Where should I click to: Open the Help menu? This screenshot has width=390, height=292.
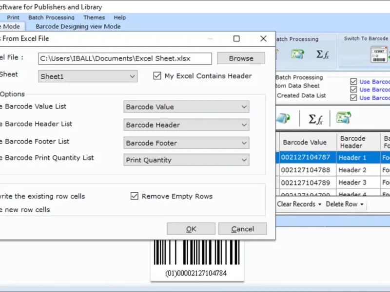point(120,18)
